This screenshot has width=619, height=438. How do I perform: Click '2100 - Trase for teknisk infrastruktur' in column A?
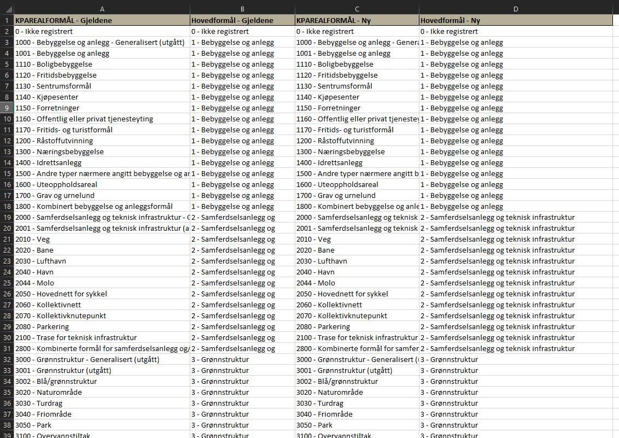click(x=102, y=338)
